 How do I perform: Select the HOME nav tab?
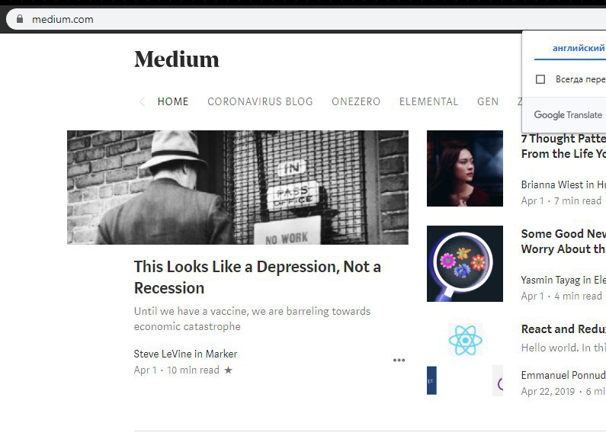[173, 101]
